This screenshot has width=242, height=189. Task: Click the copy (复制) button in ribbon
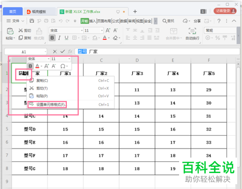(25, 38)
